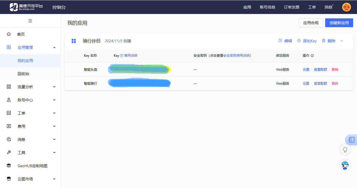
Task: Click the 应用合规 button
Action: point(311,23)
